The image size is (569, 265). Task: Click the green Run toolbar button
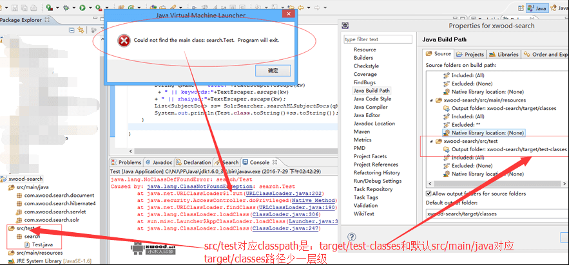82,7
